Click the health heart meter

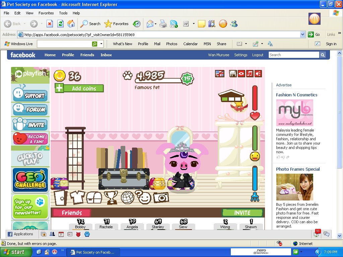[255, 103]
